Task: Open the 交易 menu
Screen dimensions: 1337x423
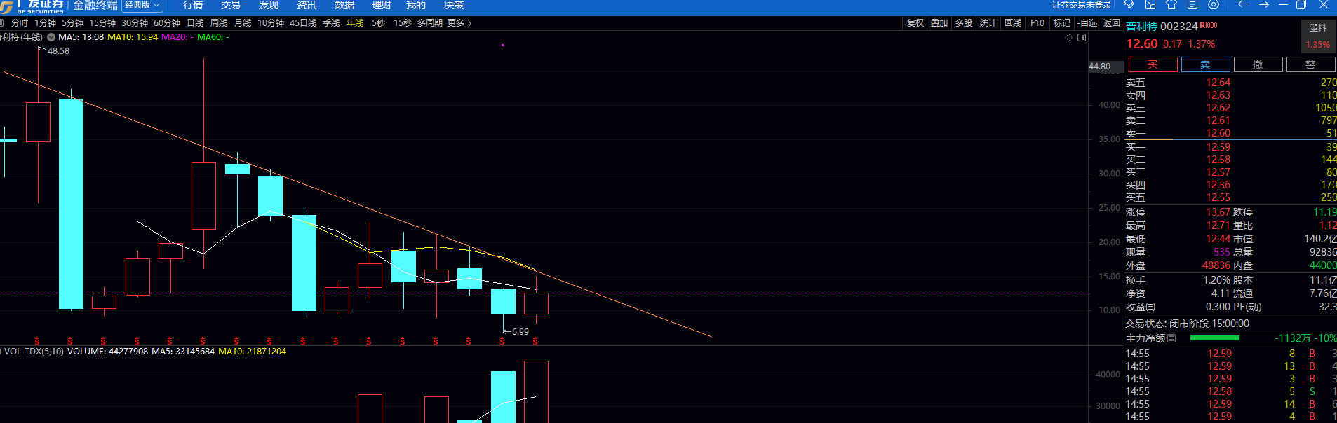Action: tap(231, 5)
